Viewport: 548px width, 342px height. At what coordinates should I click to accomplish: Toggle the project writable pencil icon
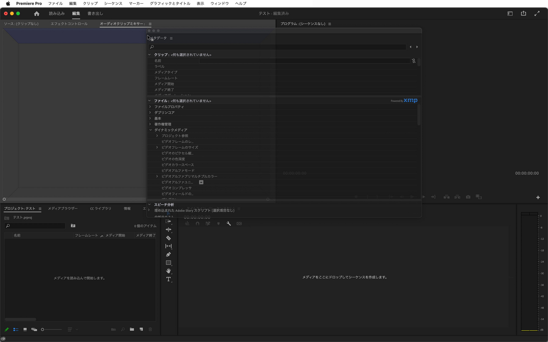click(x=6, y=329)
